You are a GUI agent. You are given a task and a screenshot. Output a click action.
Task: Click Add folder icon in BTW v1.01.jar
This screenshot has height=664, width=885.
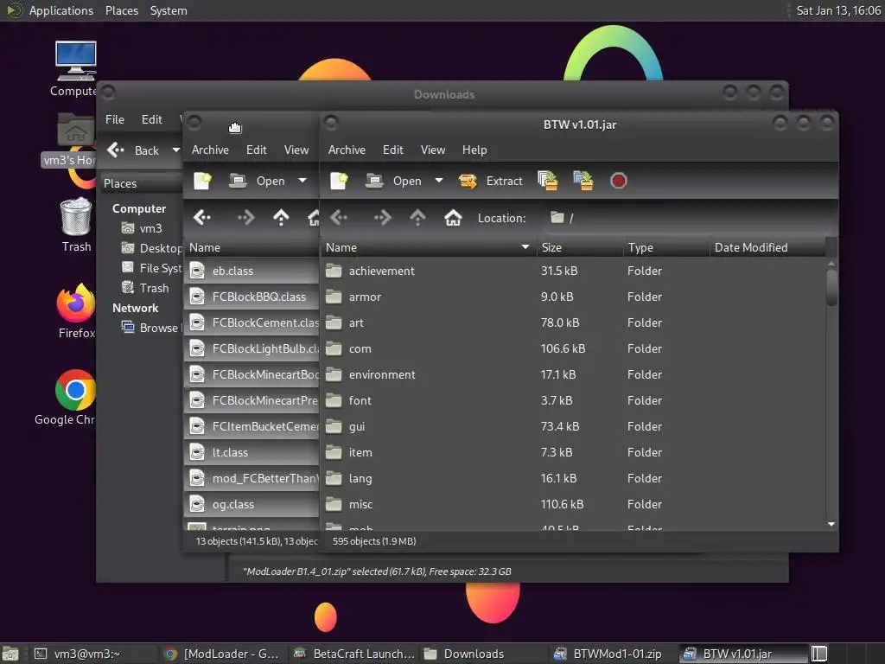pyautogui.click(x=583, y=181)
